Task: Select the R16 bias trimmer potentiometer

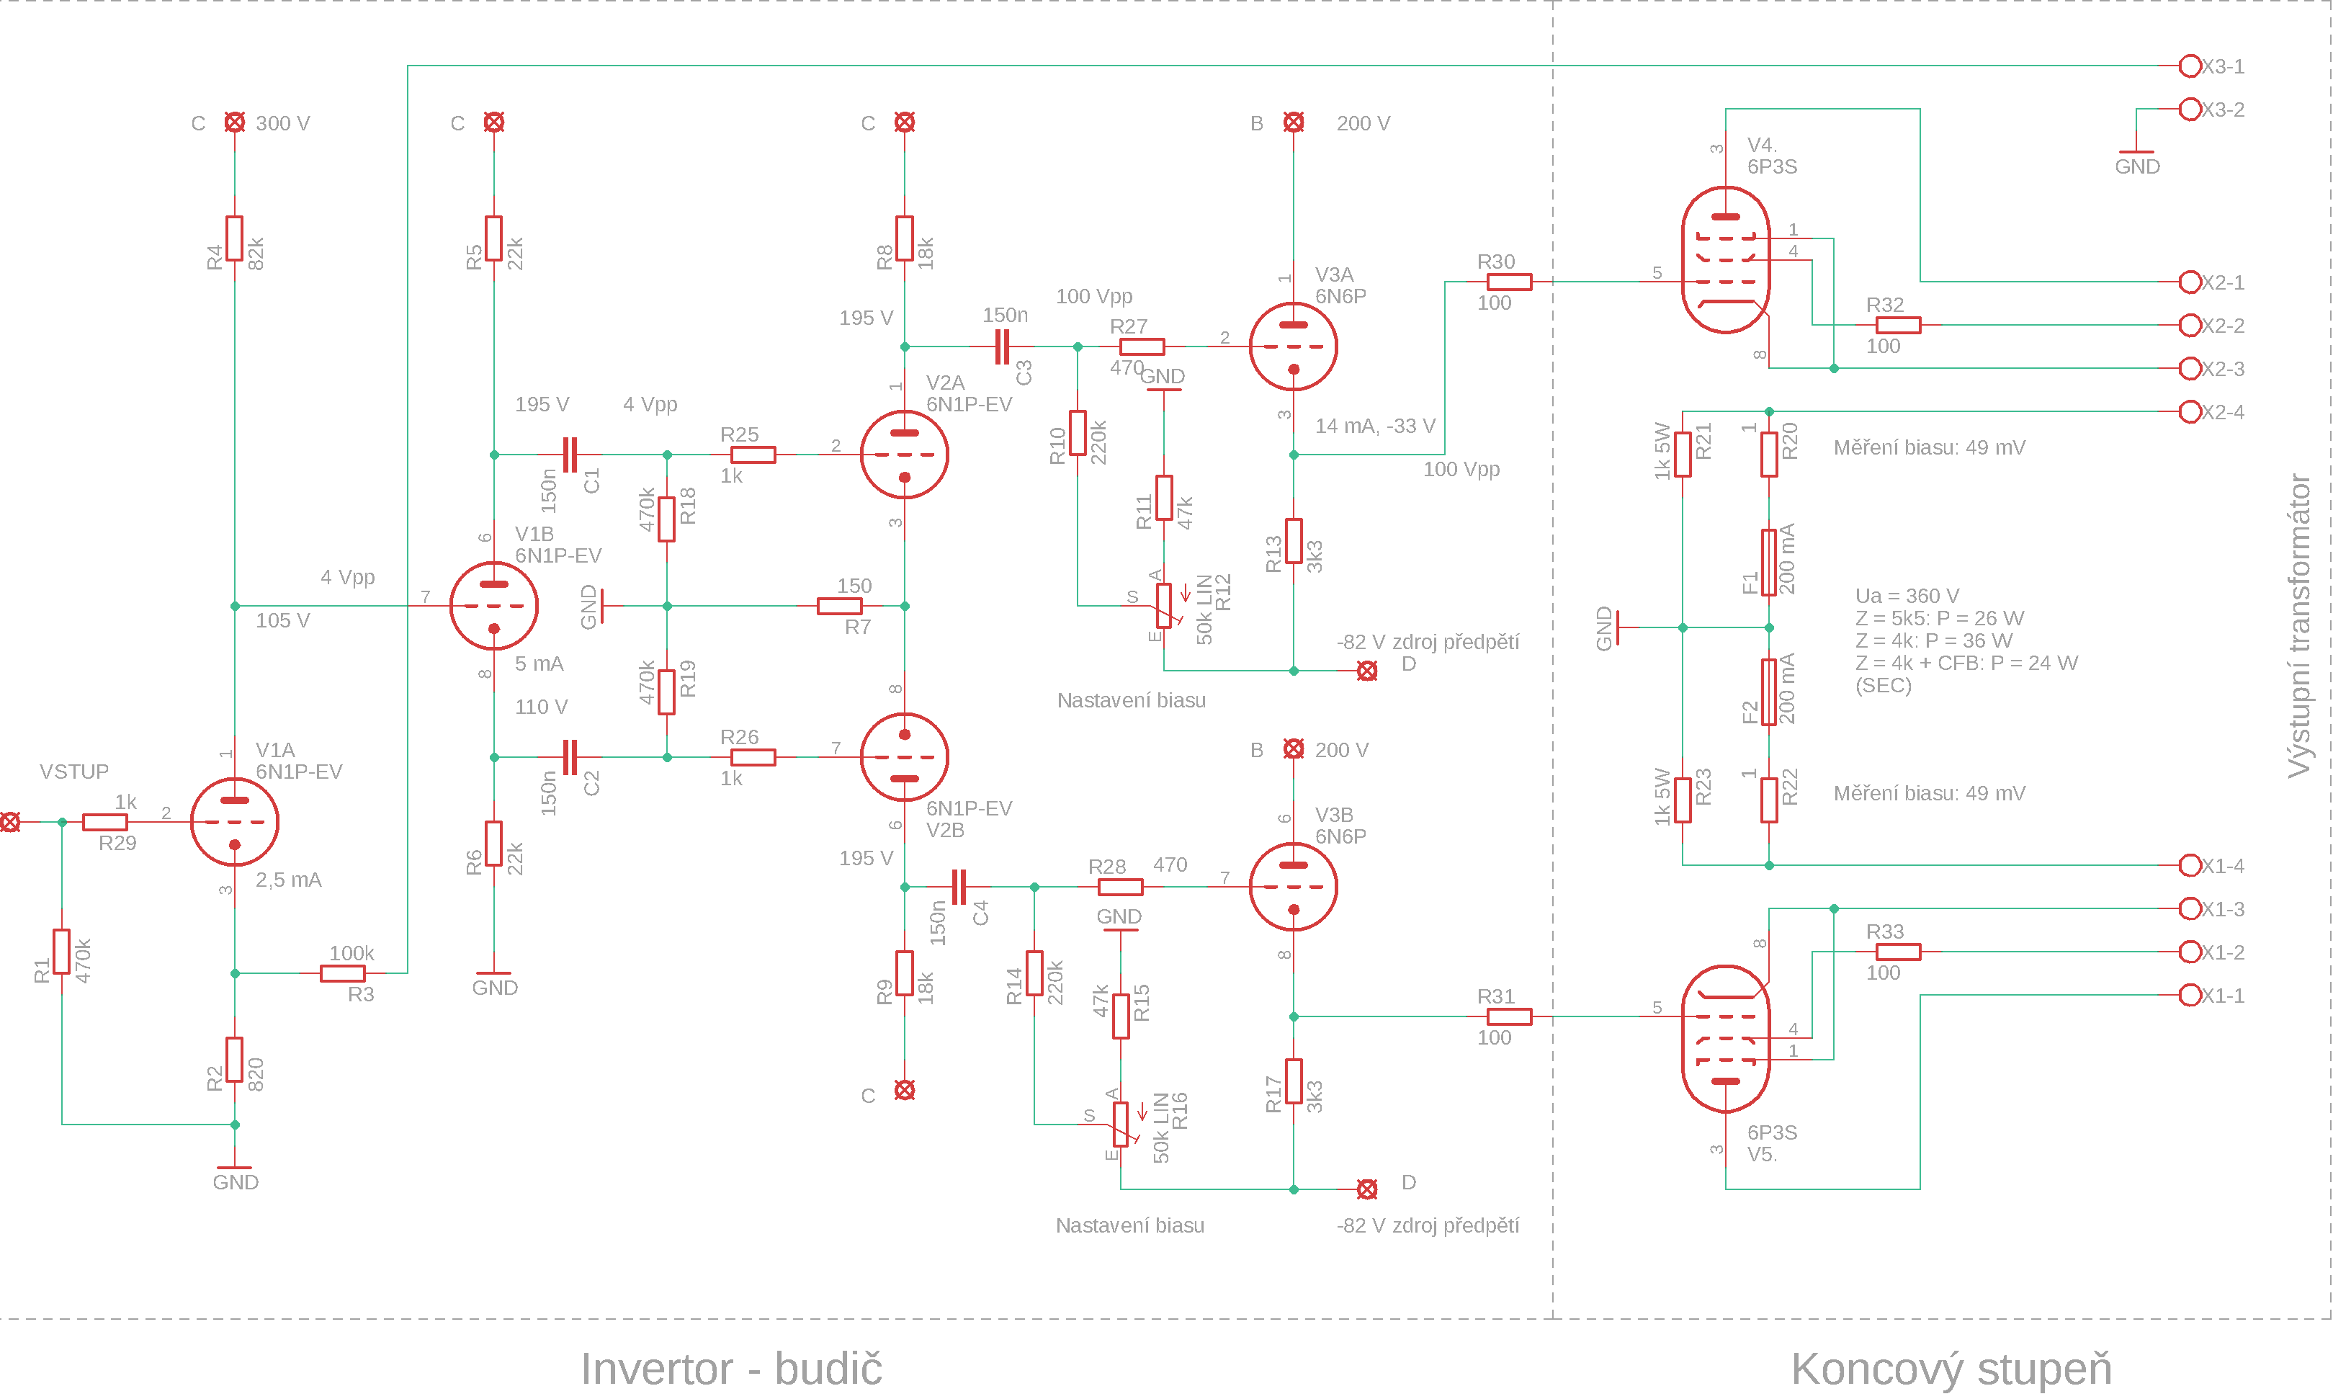Action: [1121, 1124]
